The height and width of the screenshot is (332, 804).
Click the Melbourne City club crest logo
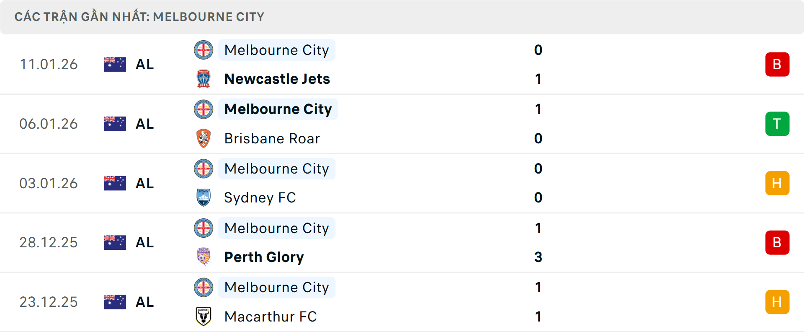click(204, 50)
